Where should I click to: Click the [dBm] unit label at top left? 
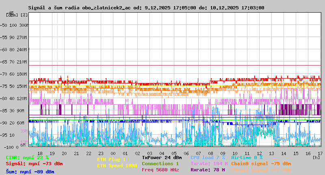(x=11, y=15)
